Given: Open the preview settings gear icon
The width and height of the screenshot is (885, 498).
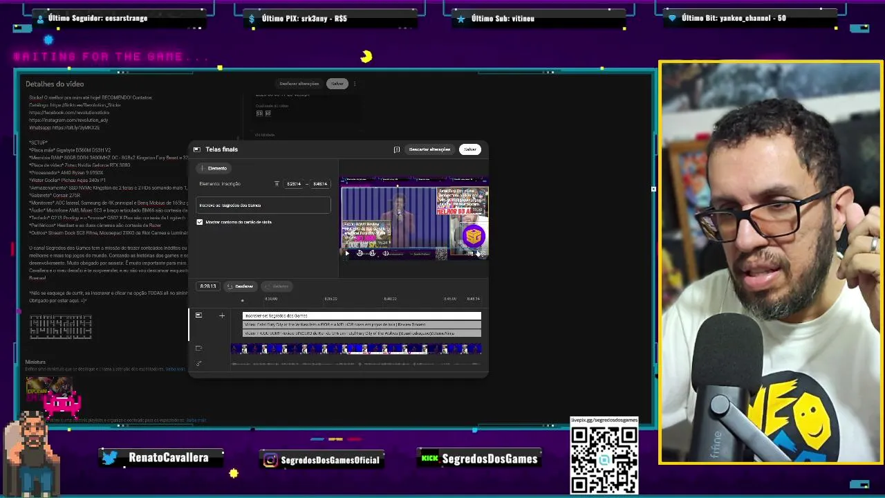Looking at the screenshot, I should tap(482, 254).
